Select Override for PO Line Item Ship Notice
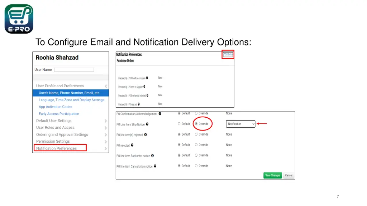Screen dimensions: 367x206 pos(196,124)
